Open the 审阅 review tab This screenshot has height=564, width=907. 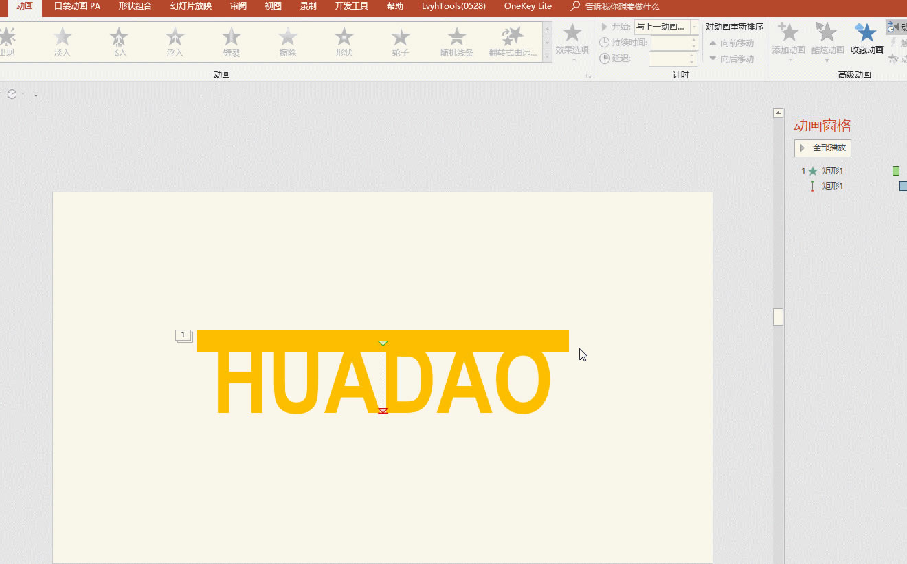coord(238,6)
